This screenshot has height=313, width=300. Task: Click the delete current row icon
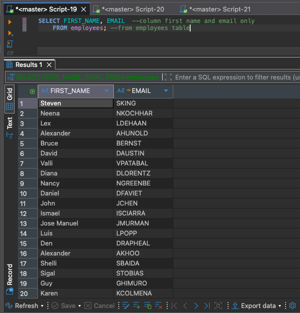click(x=159, y=305)
